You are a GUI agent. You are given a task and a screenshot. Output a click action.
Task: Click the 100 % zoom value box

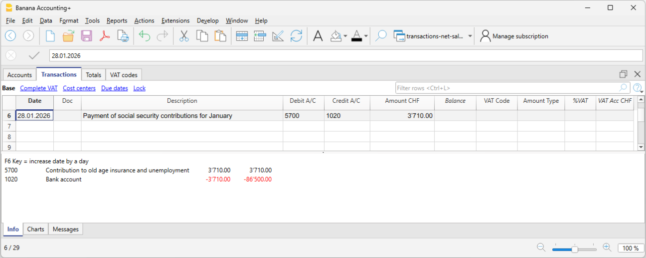(x=631, y=248)
